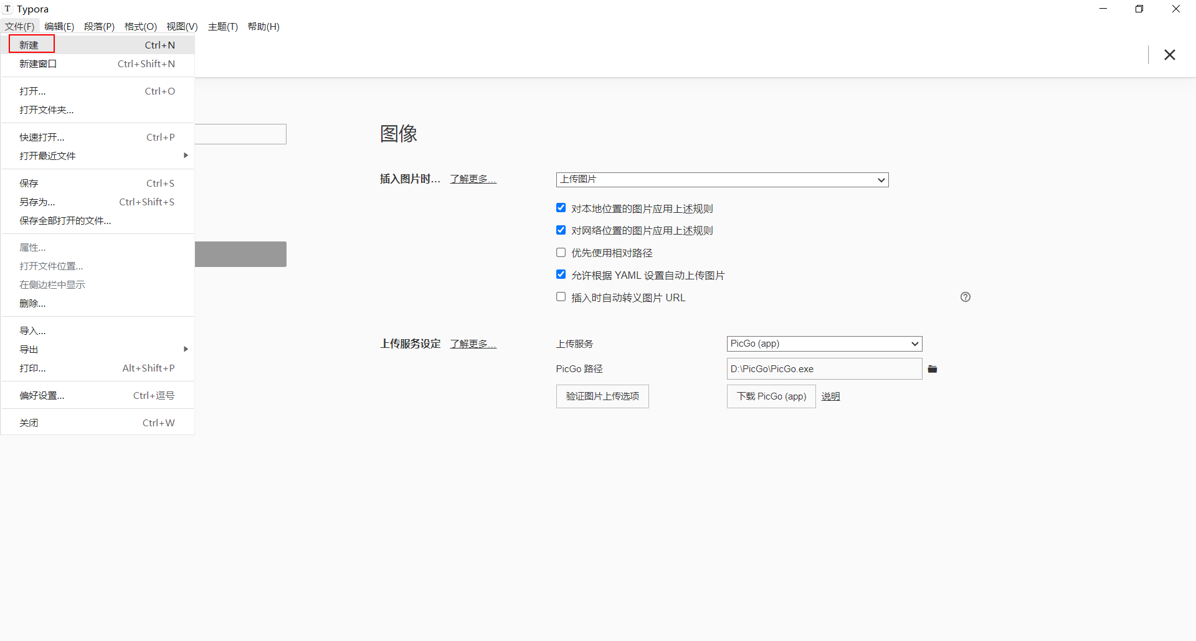The image size is (1196, 641).
Task: Open the 说明 link
Action: click(830, 396)
